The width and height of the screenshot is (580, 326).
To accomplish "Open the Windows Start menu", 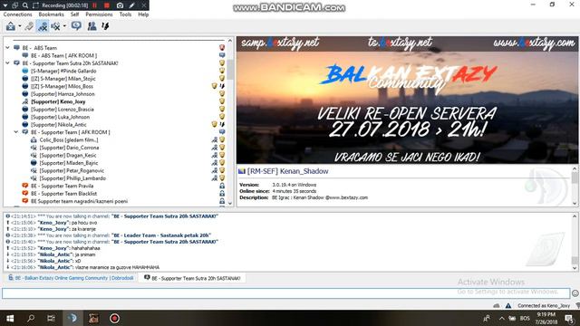I will (x=10, y=318).
